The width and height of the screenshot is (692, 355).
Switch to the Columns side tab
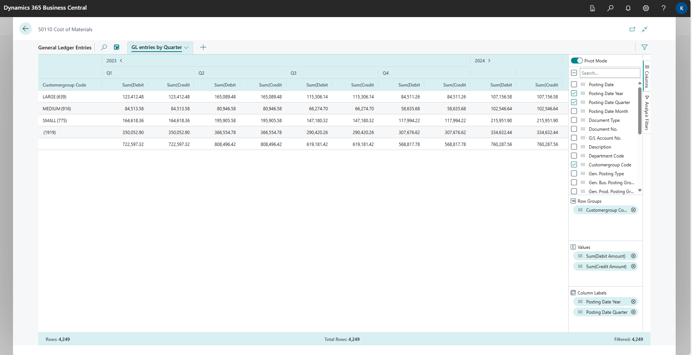(x=647, y=76)
